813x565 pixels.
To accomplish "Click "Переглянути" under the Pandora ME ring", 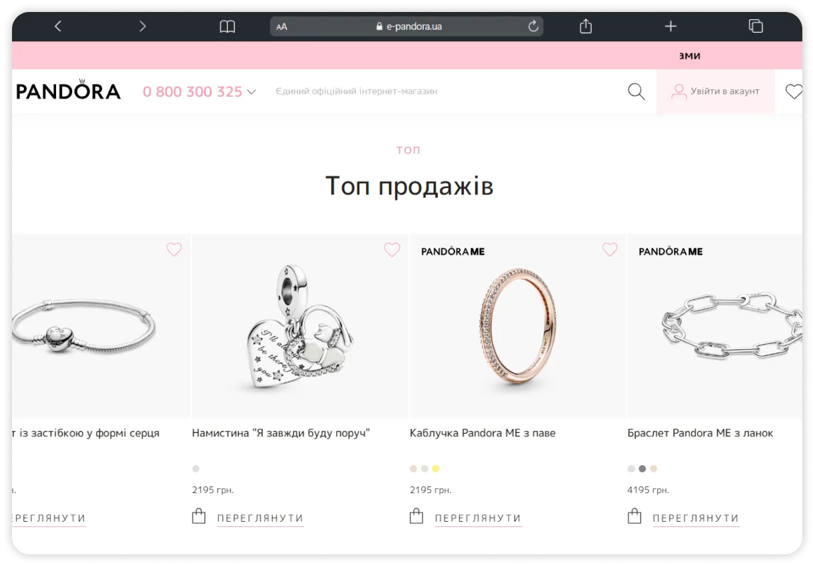I will click(x=478, y=518).
